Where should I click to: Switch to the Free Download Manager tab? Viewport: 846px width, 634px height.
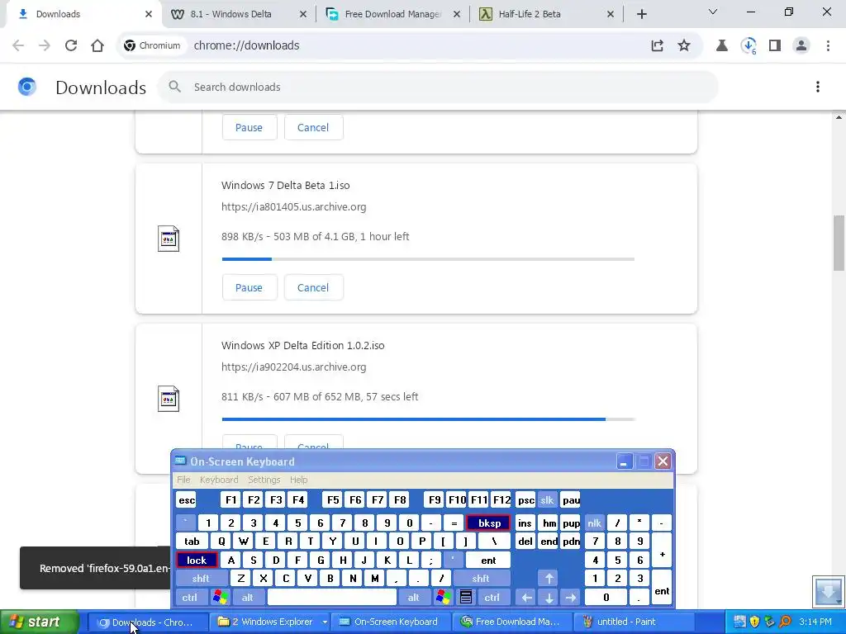point(392,14)
